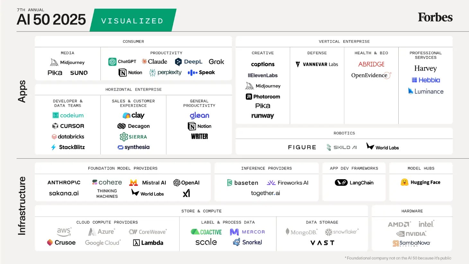Click the Decagon logo icon
469x264 pixels.
click(x=121, y=126)
